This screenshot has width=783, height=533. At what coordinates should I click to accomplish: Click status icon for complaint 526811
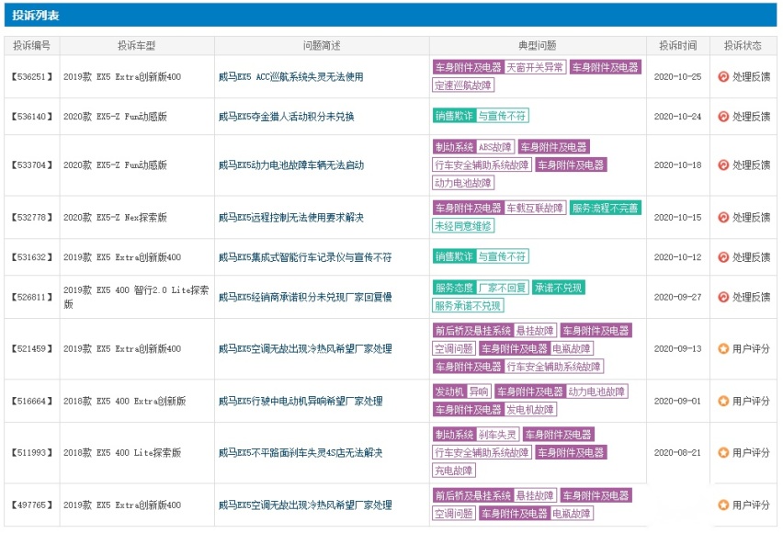[x=723, y=297]
